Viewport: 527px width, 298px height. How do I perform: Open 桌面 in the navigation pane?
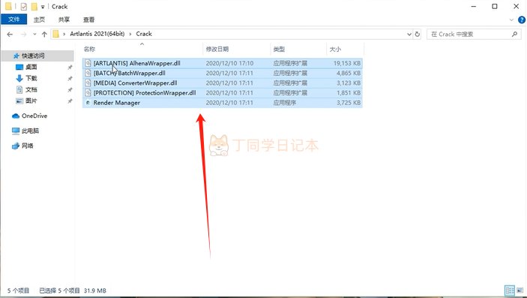pos(31,67)
